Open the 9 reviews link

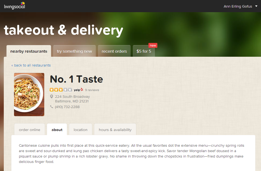pyautogui.click(x=92, y=90)
